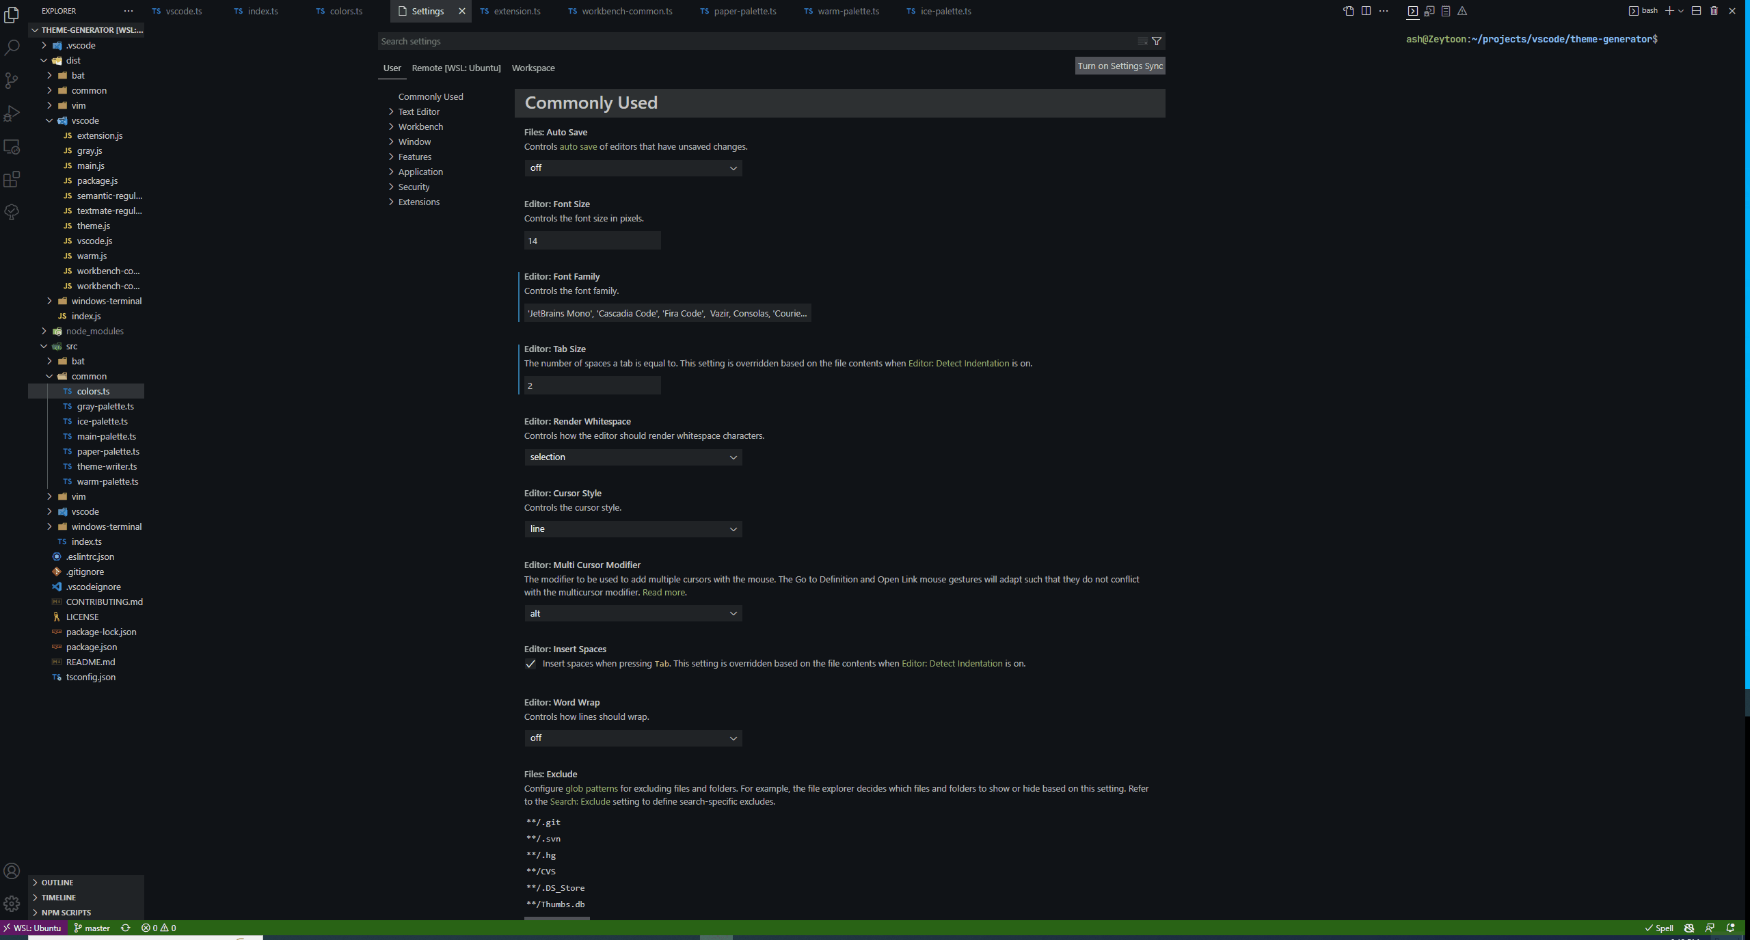Open the Remote Explorer view
Image resolution: width=1750 pixels, height=940 pixels.
tap(12, 146)
